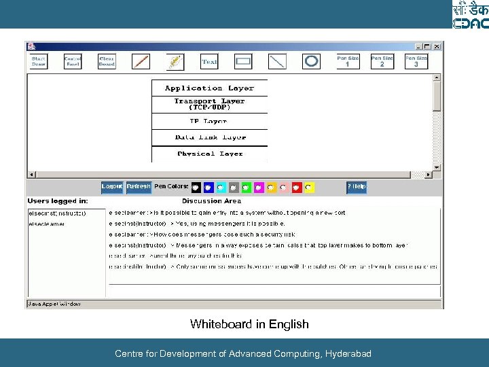Select the straight line tool
Image resolution: width=489 pixels, height=367 pixels.
click(277, 61)
